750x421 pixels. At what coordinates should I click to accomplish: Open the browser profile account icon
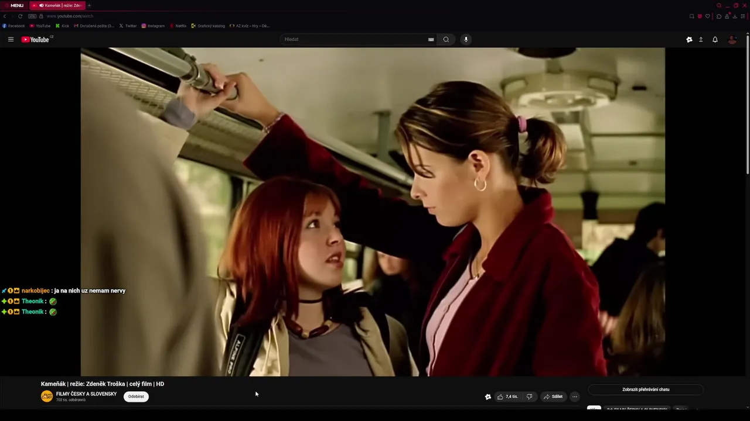[x=727, y=16]
